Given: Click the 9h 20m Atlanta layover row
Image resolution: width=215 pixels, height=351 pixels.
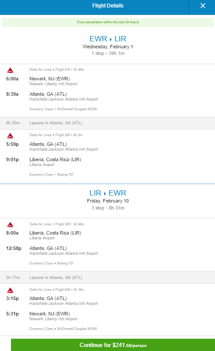Looking at the screenshot, I should 107,123.
